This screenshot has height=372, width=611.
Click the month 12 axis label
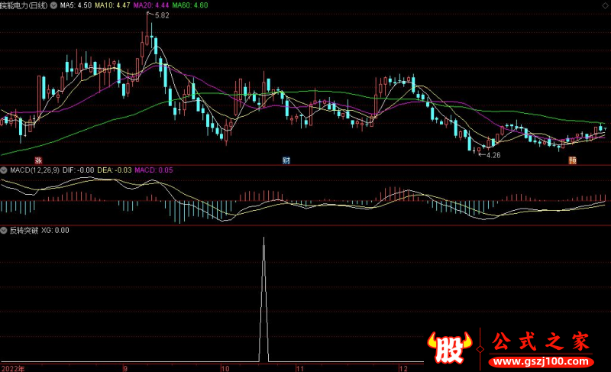(x=403, y=368)
